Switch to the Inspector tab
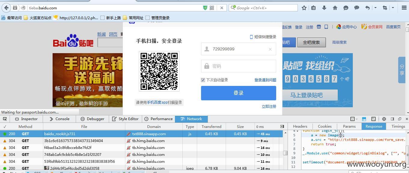409x173 pixels. (x=26, y=119)
